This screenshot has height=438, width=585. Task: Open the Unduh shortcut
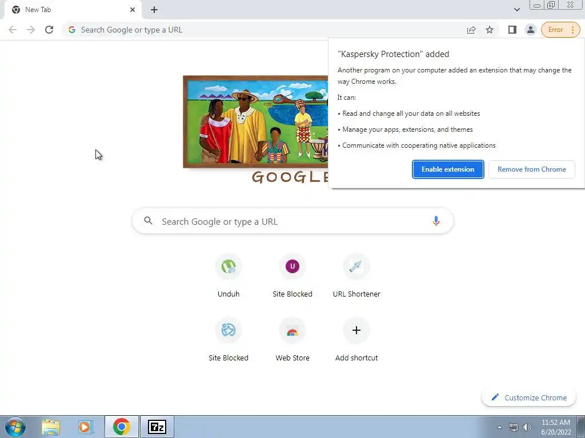point(229,277)
